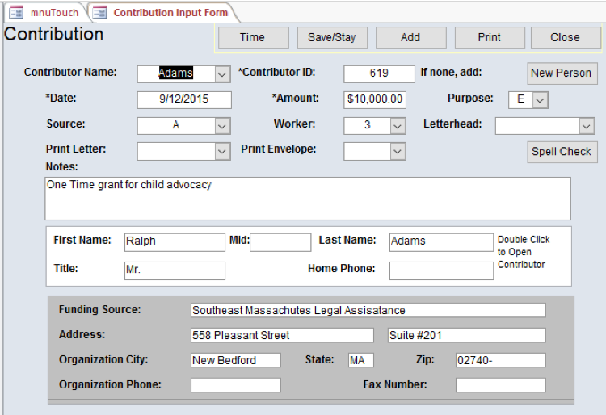Click the Contribution Input Form tab icon
The image size is (606, 415).
tap(100, 13)
